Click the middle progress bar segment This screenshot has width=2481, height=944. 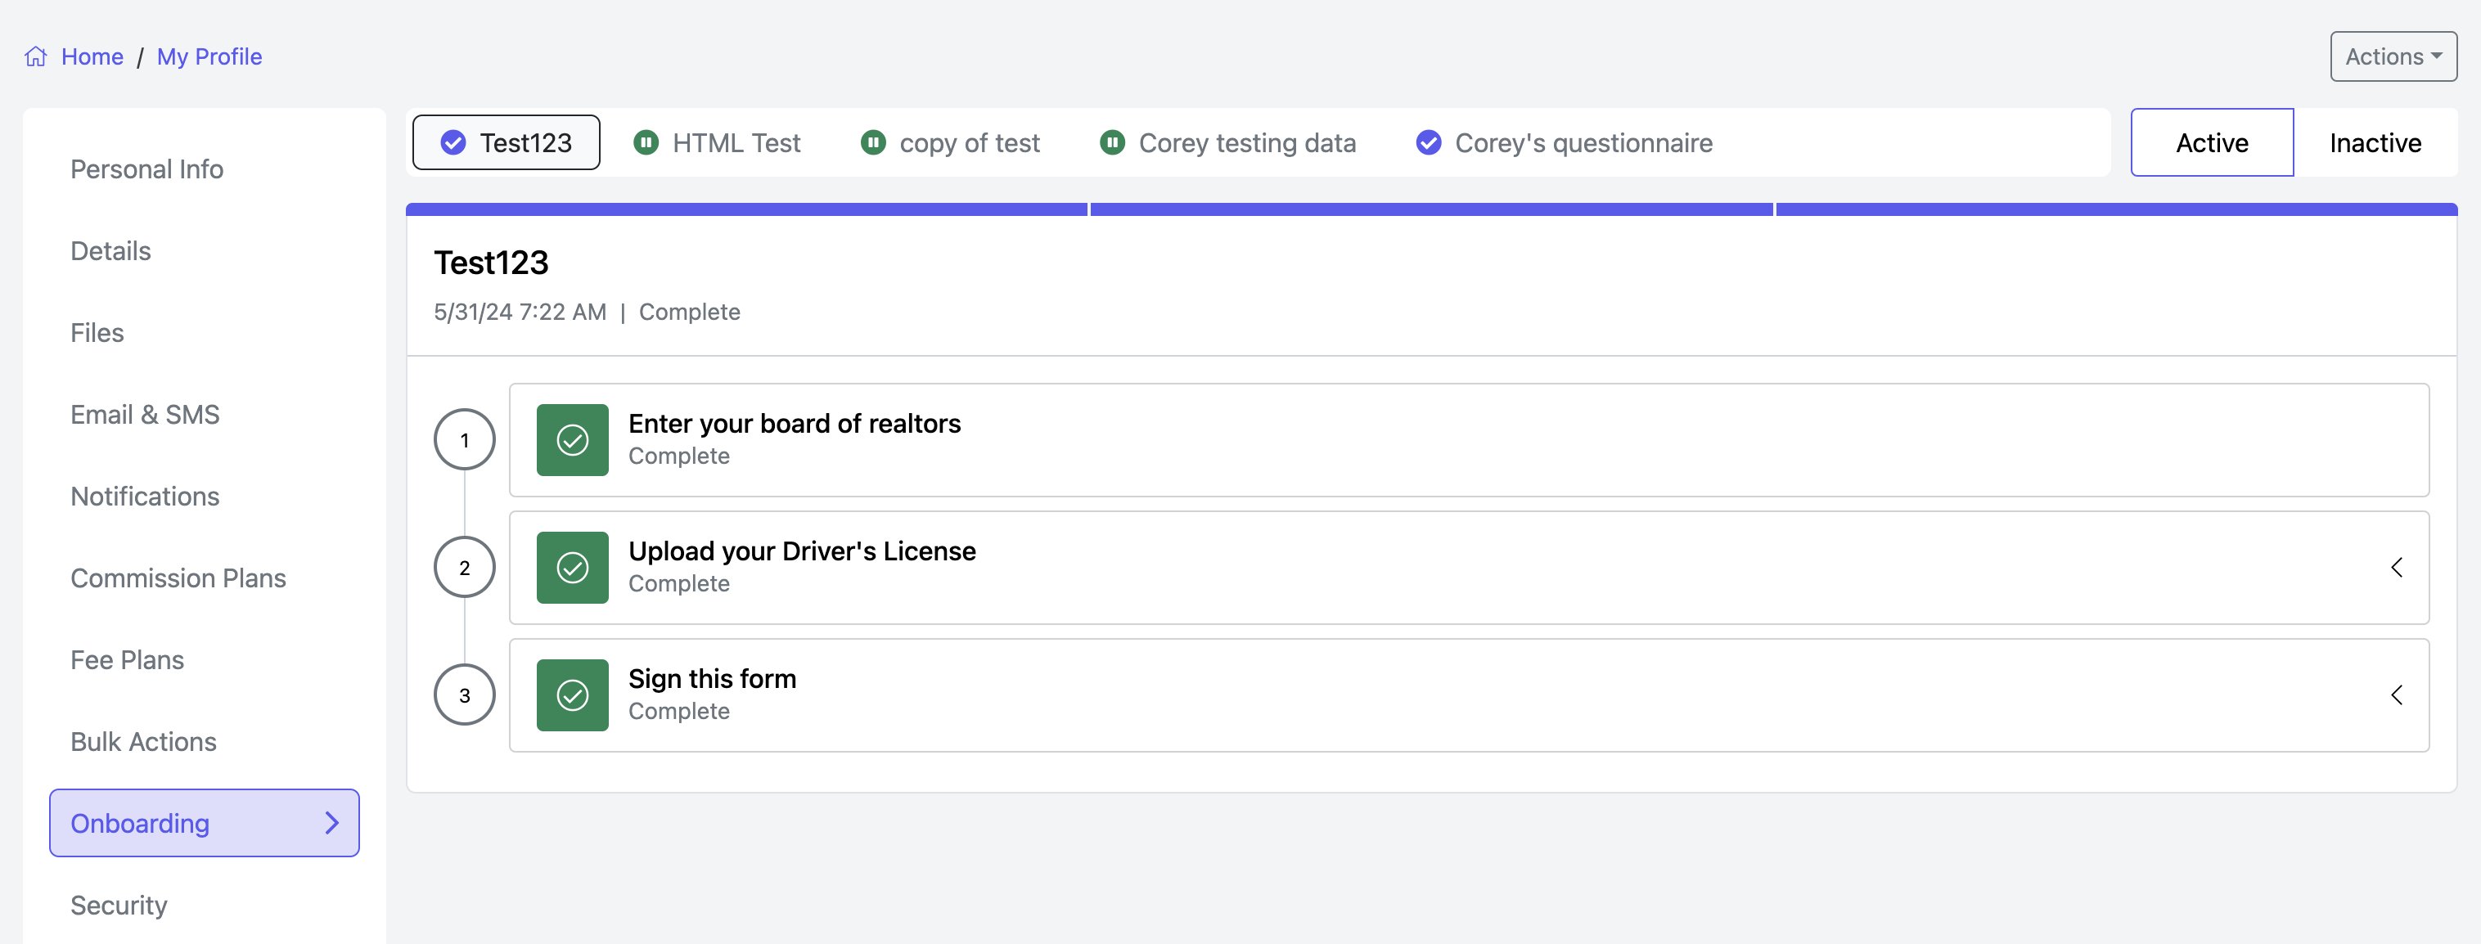(1431, 209)
